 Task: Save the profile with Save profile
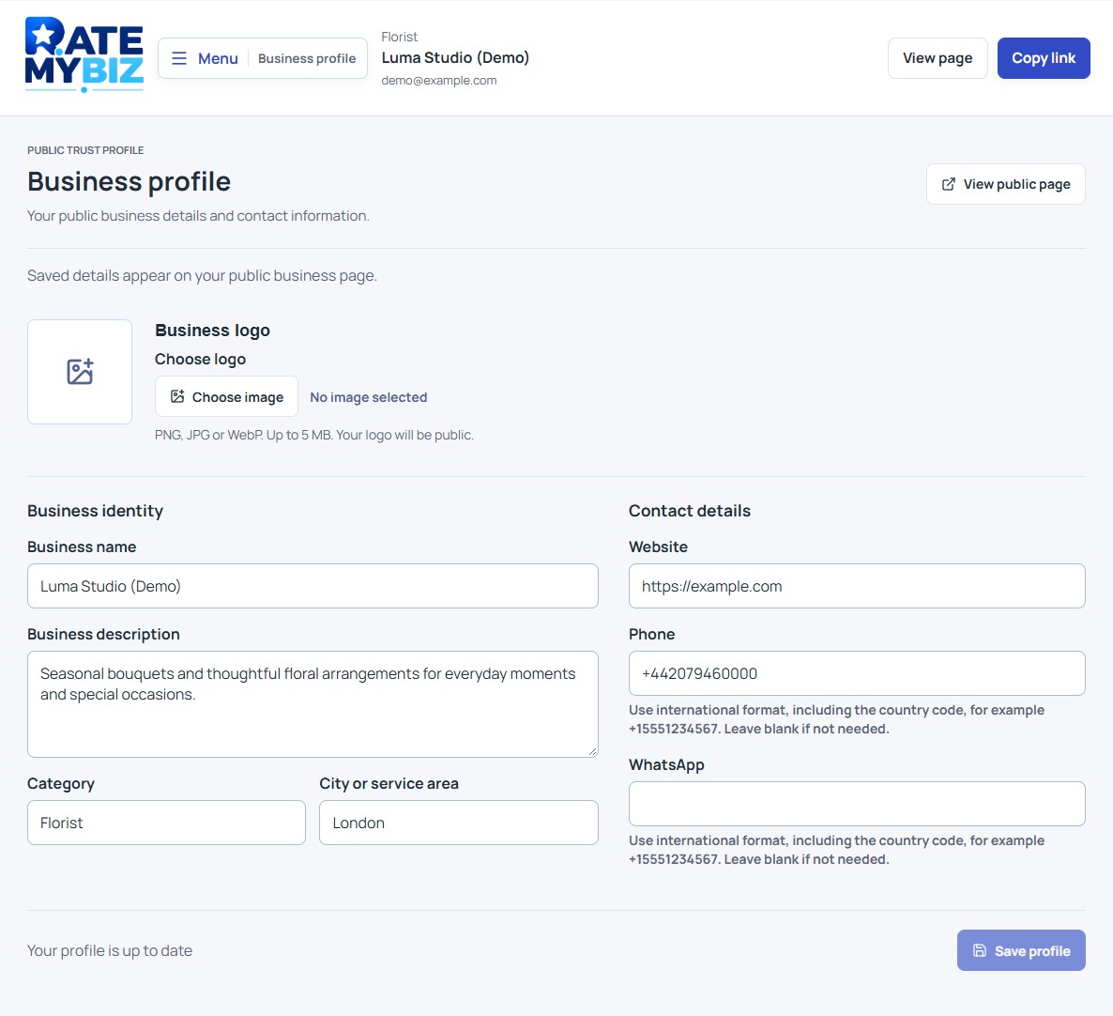click(x=1021, y=950)
